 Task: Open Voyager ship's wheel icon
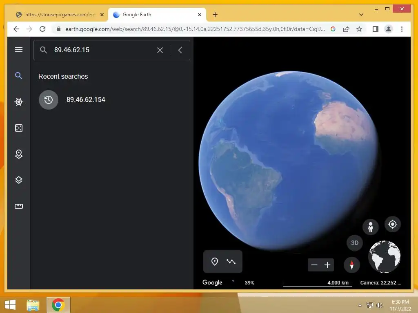[19, 101]
